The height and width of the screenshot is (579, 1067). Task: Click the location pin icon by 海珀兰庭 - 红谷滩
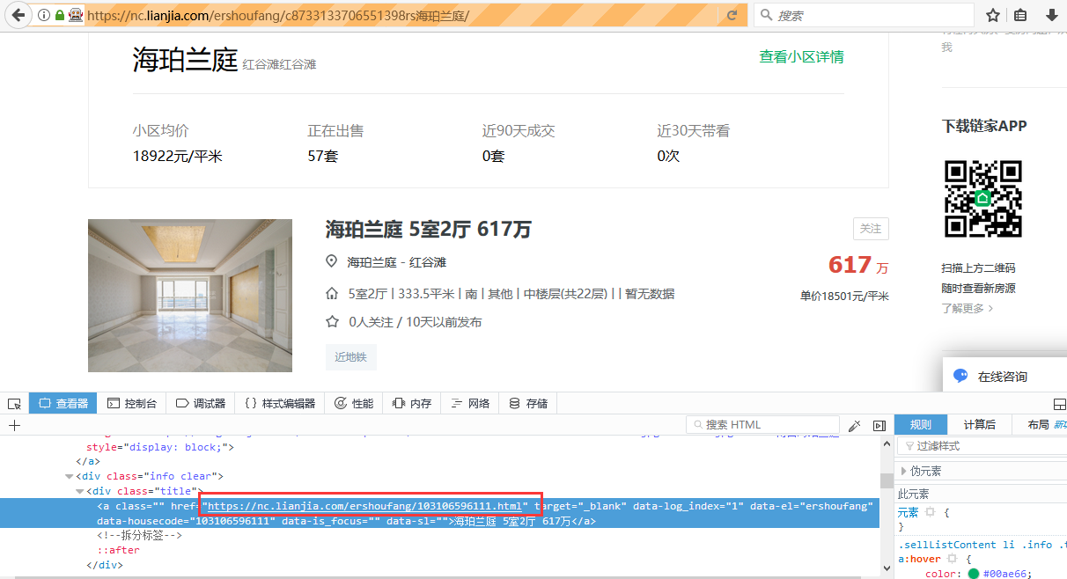pyautogui.click(x=332, y=261)
